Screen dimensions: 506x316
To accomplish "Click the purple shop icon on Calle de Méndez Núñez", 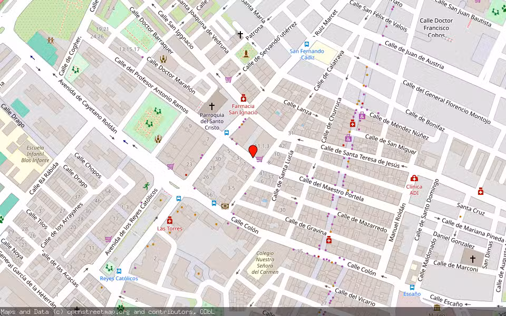I will [x=362, y=116].
